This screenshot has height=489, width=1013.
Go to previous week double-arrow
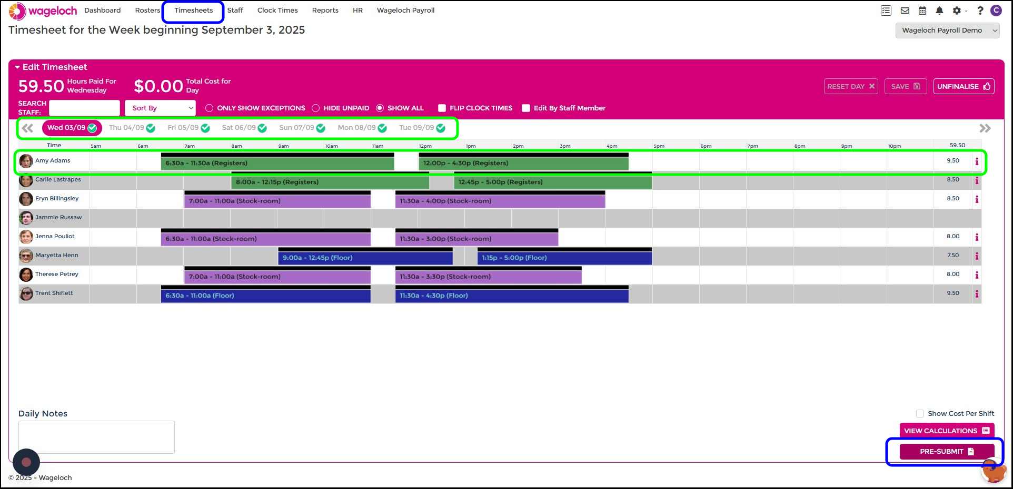[x=28, y=128]
